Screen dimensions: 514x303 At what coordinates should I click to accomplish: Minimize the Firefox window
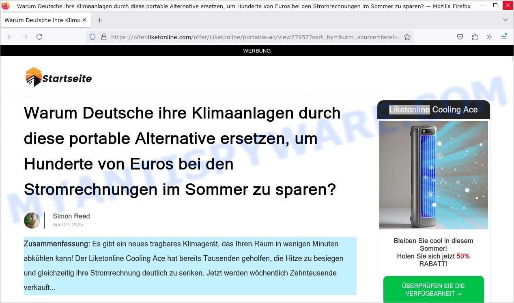[483, 6]
